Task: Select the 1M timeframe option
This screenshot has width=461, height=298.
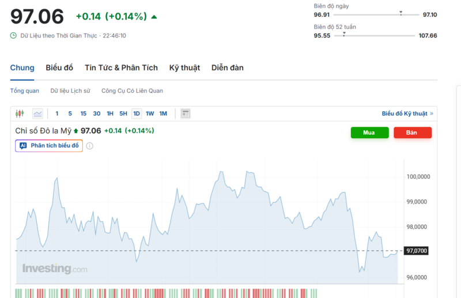Action: coord(163,114)
